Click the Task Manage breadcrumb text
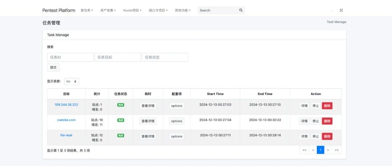Image resolution: width=392 pixels, height=166 pixels. (336, 22)
